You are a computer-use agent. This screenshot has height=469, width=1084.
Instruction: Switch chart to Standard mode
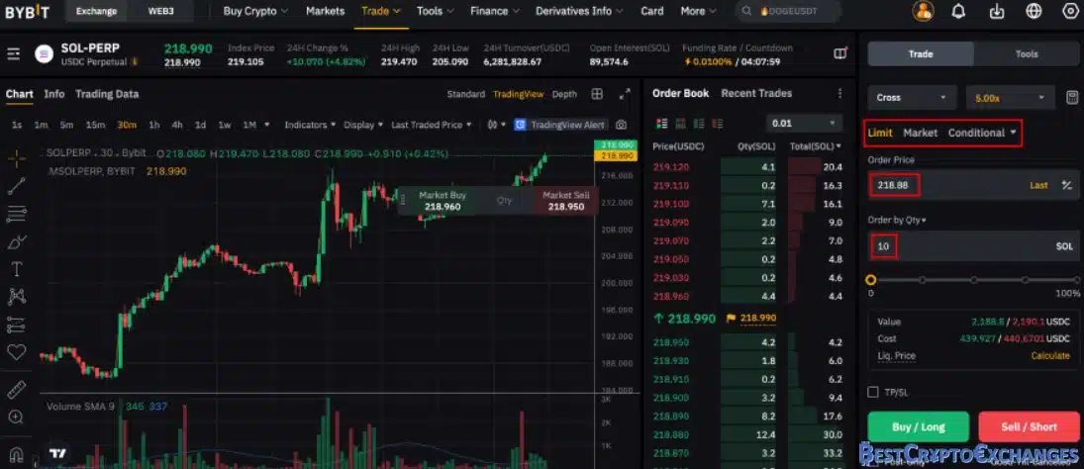pyautogui.click(x=466, y=94)
